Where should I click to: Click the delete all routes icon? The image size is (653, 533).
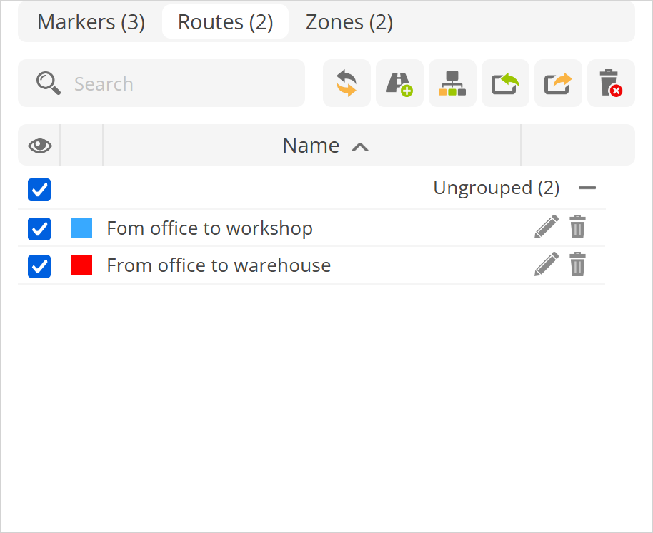pos(611,83)
